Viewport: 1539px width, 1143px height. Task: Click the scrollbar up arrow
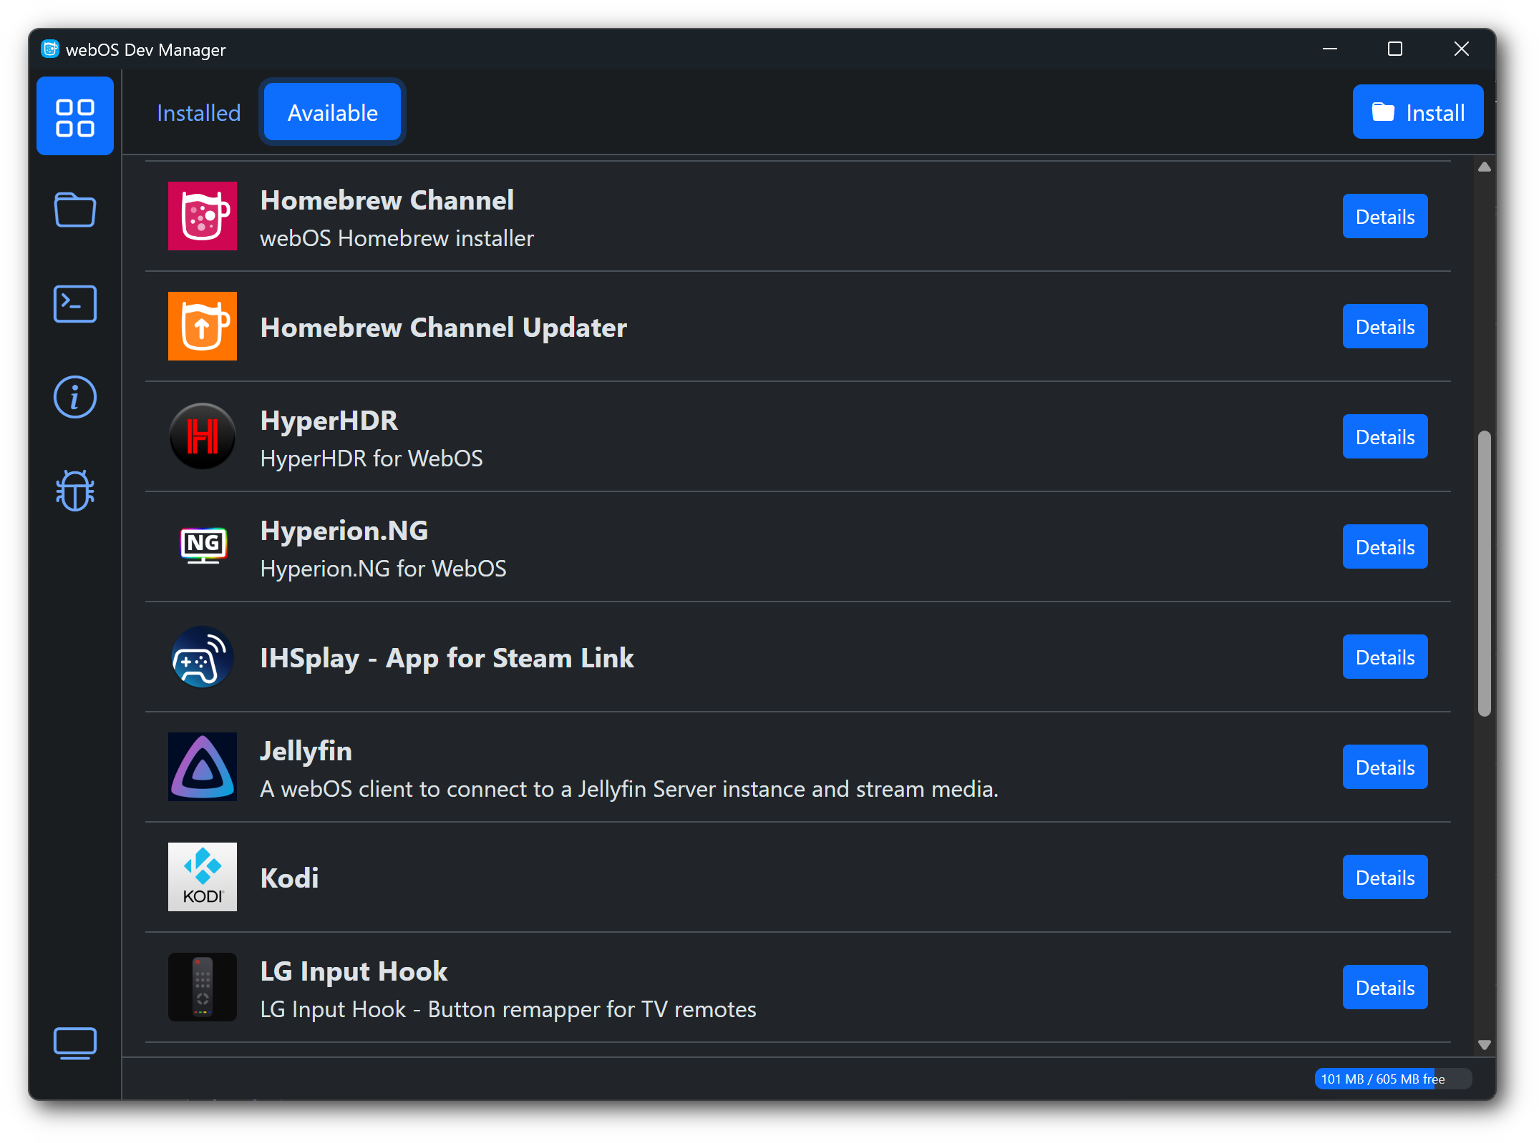pos(1484,167)
